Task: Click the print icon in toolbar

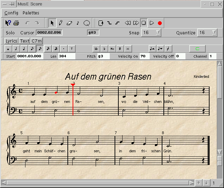Action: pyautogui.click(x=16, y=23)
